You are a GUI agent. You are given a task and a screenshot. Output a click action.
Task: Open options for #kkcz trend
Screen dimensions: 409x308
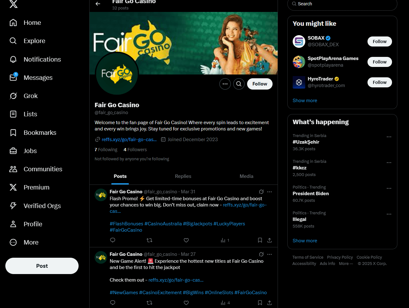tap(389, 163)
